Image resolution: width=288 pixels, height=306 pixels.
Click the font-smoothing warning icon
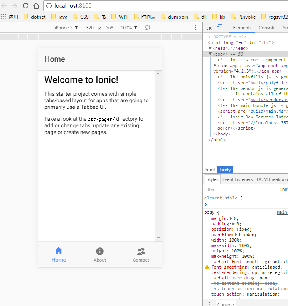tap(207, 267)
